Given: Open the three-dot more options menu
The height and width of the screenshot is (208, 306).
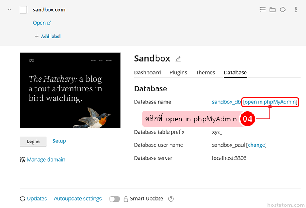Looking at the screenshot, I should click(296, 9).
